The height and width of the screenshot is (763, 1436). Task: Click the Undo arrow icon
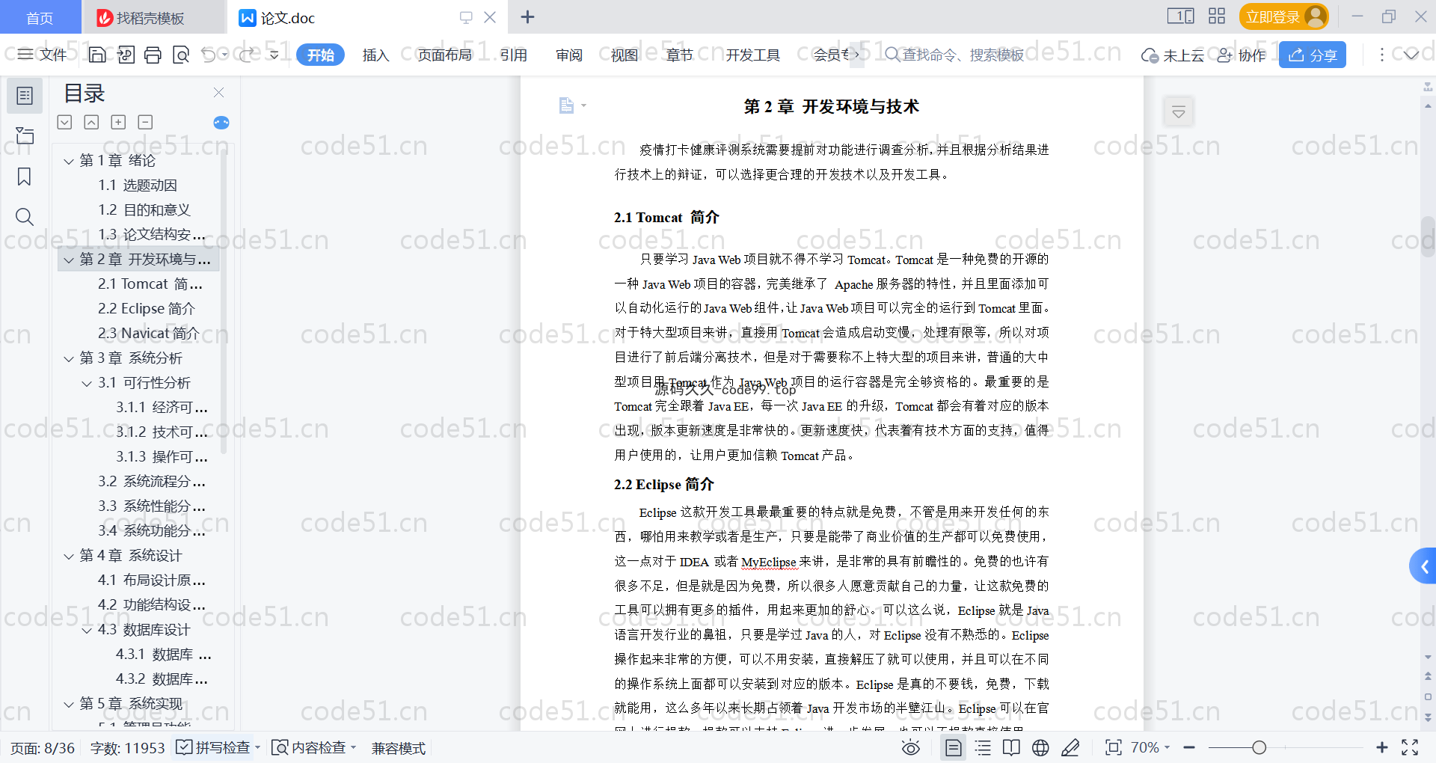209,55
